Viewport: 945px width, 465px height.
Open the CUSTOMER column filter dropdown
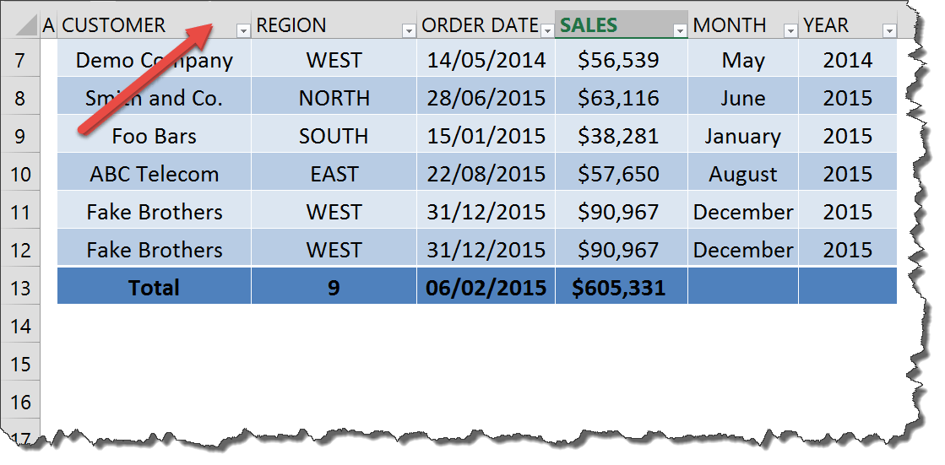pos(243,30)
